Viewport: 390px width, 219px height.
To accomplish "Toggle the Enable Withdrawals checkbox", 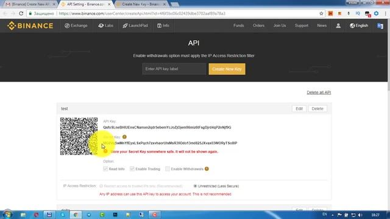I will (x=168, y=169).
